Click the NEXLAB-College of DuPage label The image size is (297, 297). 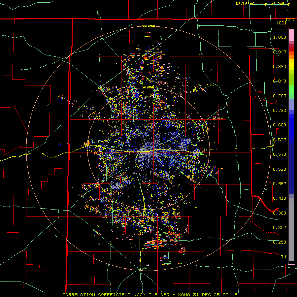(x=263, y=4)
